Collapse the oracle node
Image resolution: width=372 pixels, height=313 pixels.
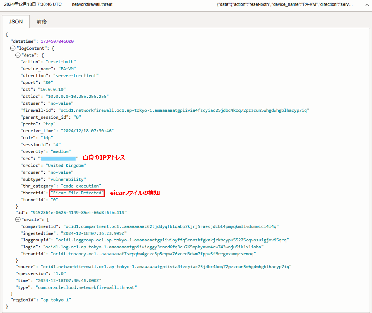tap(18, 220)
